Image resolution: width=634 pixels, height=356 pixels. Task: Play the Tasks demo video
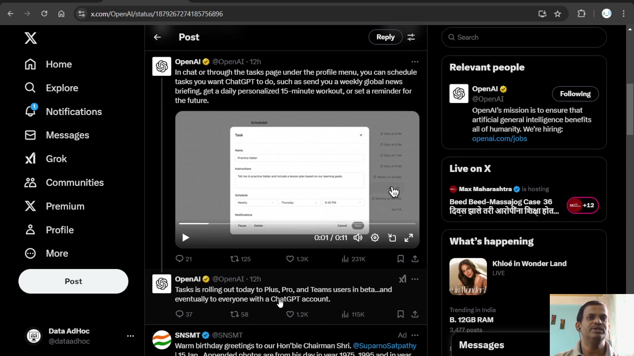pyautogui.click(x=186, y=238)
